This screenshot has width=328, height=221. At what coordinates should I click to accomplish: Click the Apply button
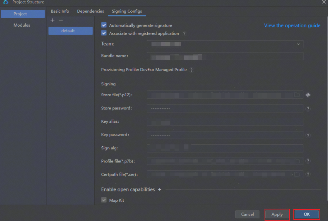277,214
